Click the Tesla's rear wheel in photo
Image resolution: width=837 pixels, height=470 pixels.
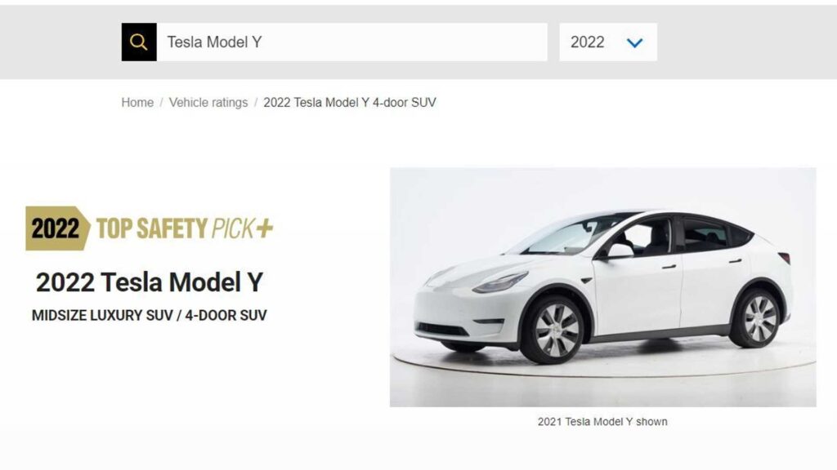point(759,319)
